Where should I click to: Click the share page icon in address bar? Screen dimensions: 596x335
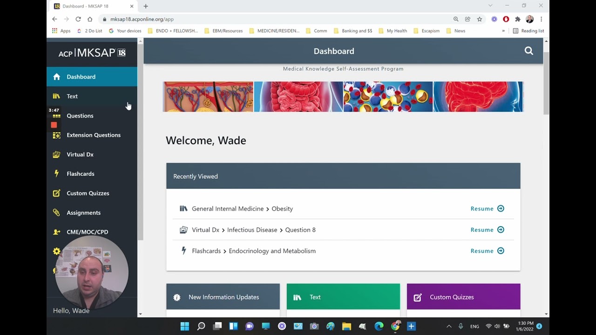467,19
